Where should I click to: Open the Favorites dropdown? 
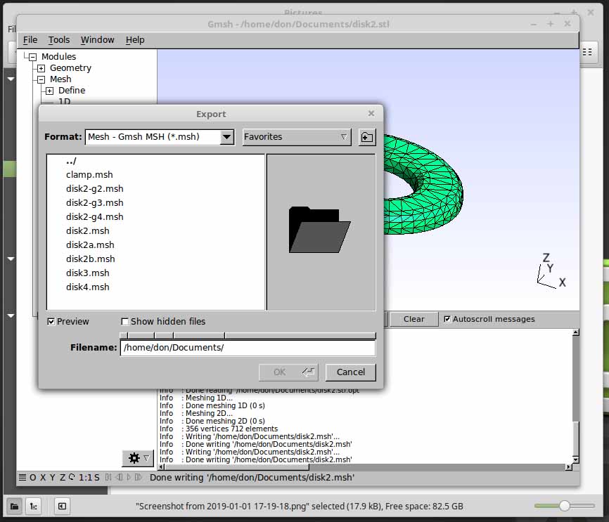pyautogui.click(x=297, y=137)
